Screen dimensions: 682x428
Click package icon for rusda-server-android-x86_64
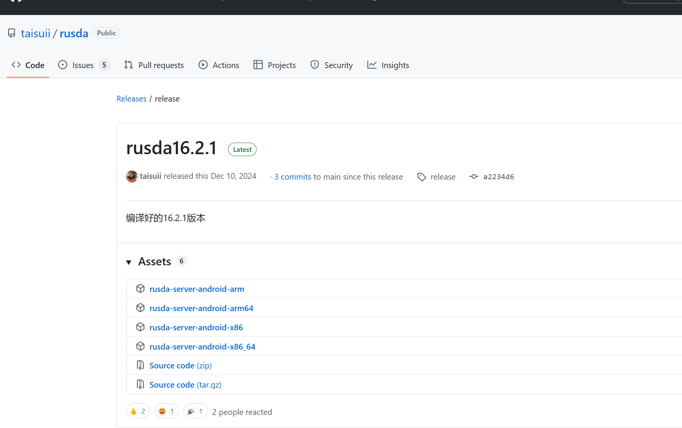[140, 346]
